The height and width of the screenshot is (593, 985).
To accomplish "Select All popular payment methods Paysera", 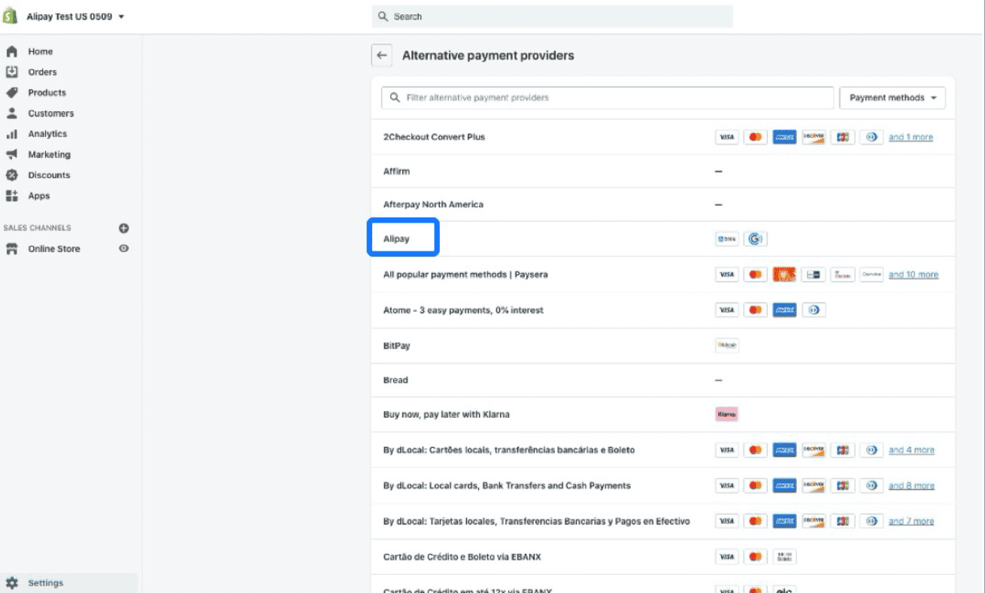I will (465, 275).
